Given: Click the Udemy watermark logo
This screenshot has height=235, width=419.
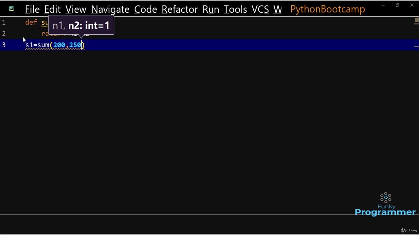Looking at the screenshot, I should [x=409, y=230].
